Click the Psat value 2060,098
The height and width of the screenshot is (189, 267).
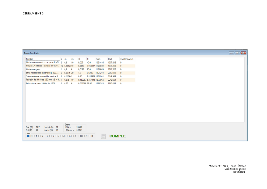point(112,73)
